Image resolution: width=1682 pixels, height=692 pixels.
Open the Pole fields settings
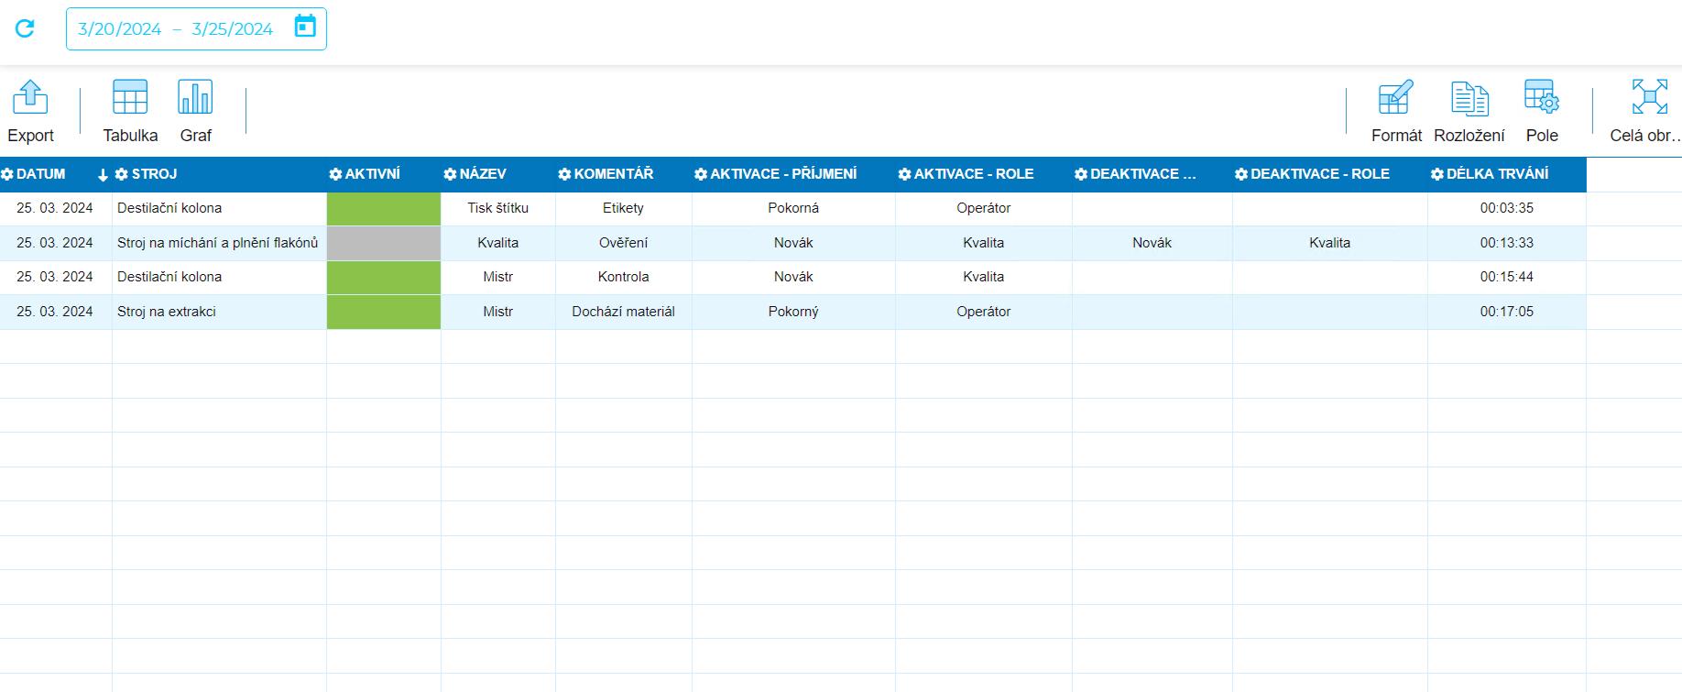pyautogui.click(x=1542, y=112)
